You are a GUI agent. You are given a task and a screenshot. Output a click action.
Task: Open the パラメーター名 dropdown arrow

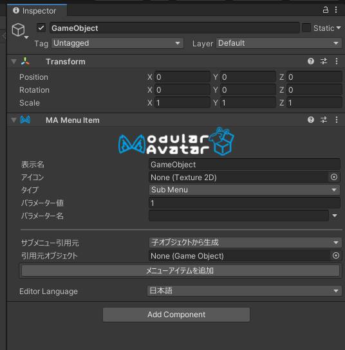335,216
